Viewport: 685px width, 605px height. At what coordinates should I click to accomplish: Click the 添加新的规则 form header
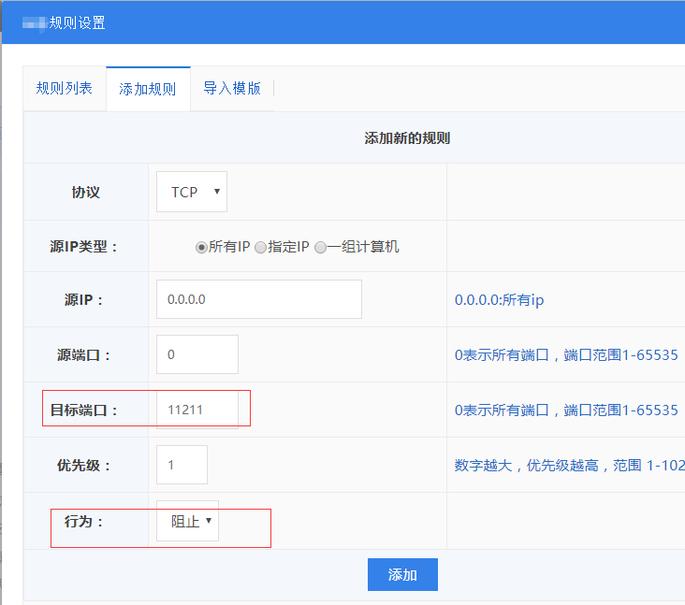click(x=406, y=138)
